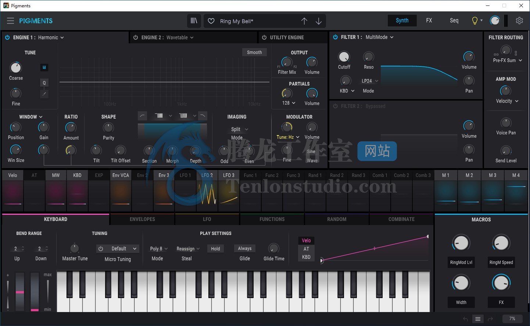Select the low-slope shape icon left of spectrum
This screenshot has width=530, height=326.
click(142, 116)
